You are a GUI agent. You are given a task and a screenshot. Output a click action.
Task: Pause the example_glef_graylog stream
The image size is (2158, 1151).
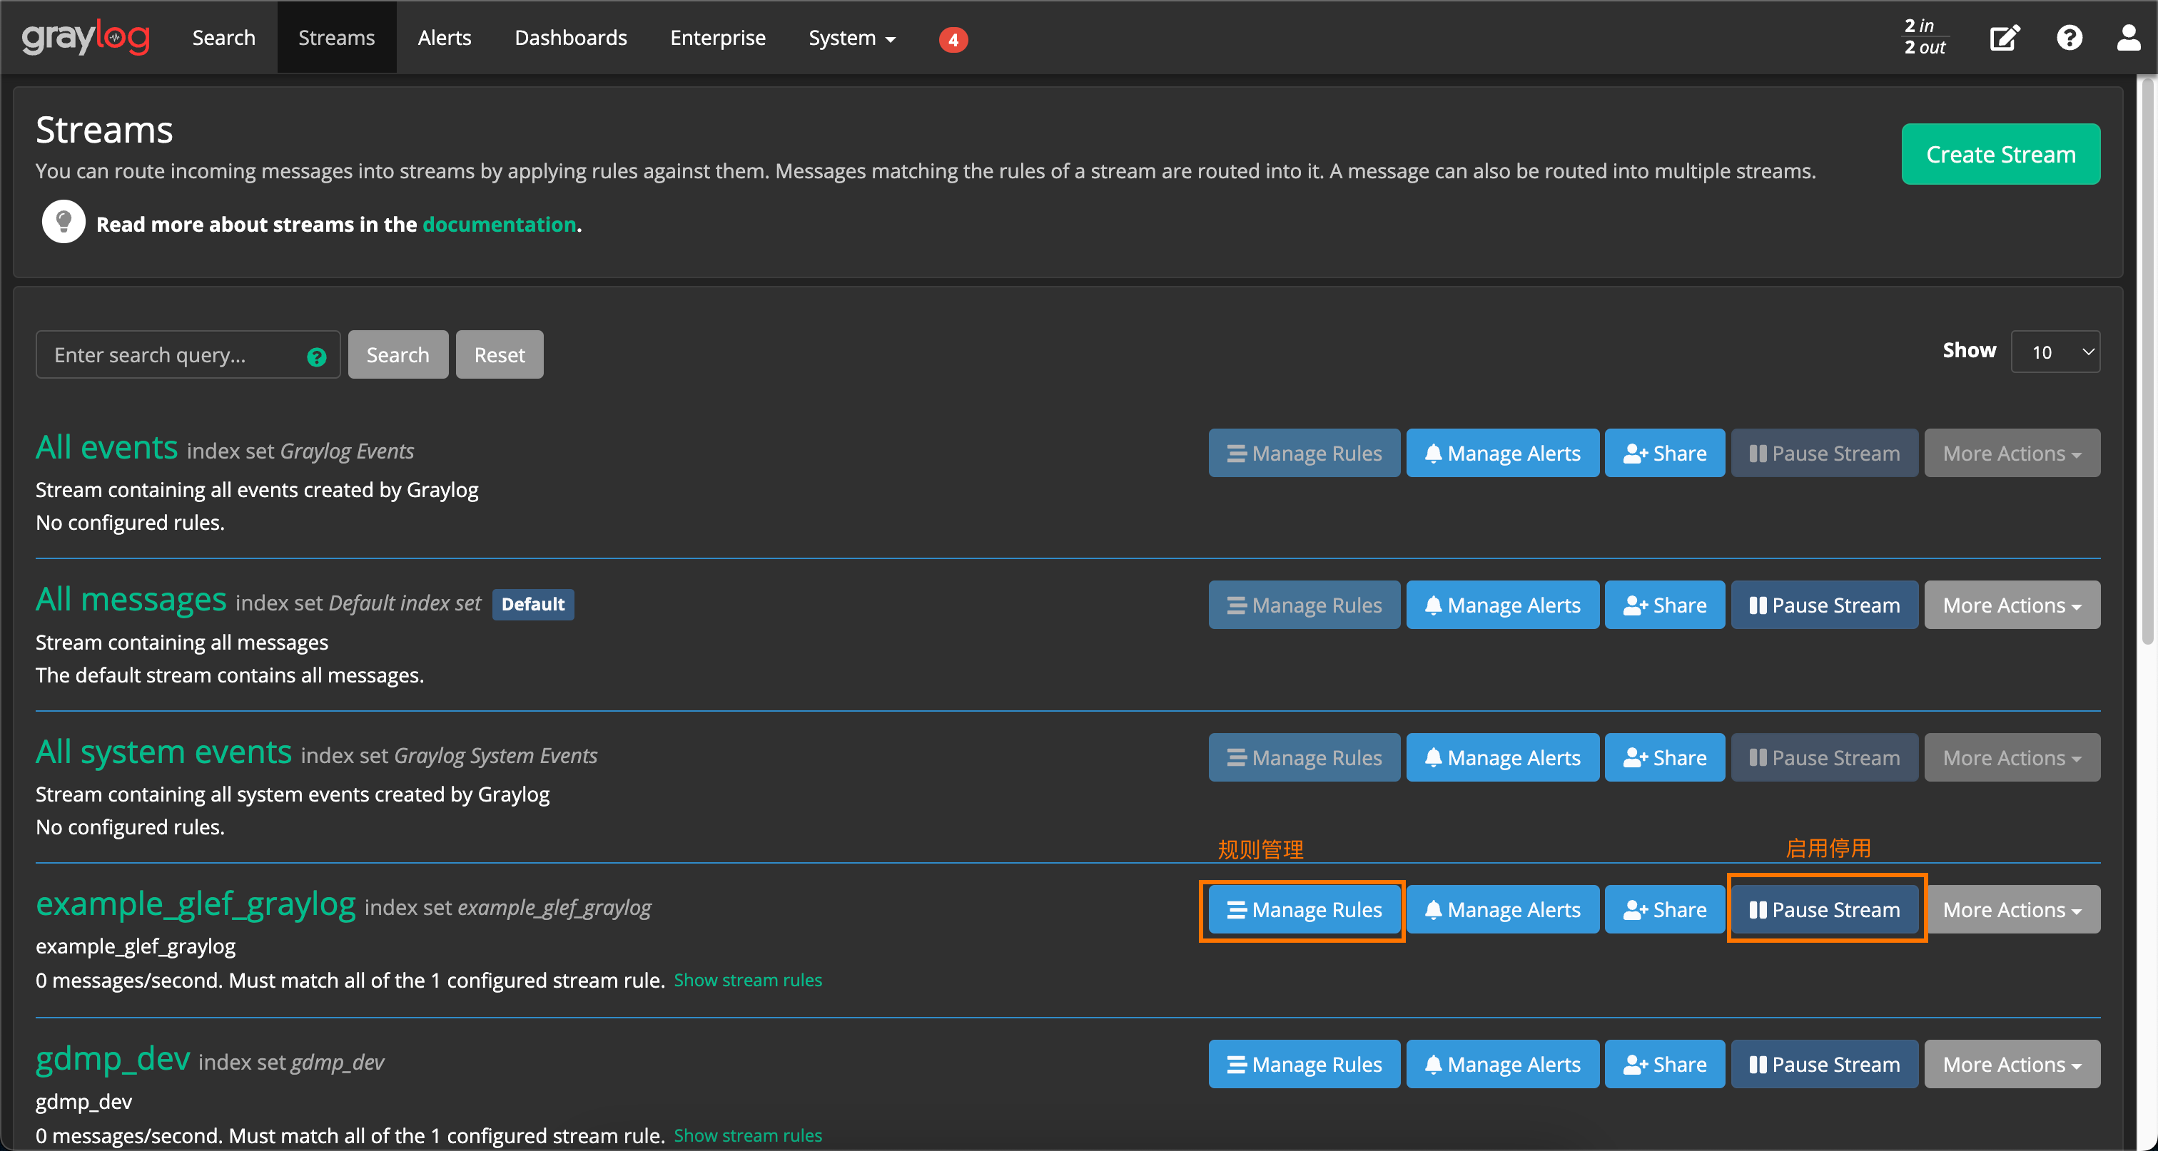1825,909
